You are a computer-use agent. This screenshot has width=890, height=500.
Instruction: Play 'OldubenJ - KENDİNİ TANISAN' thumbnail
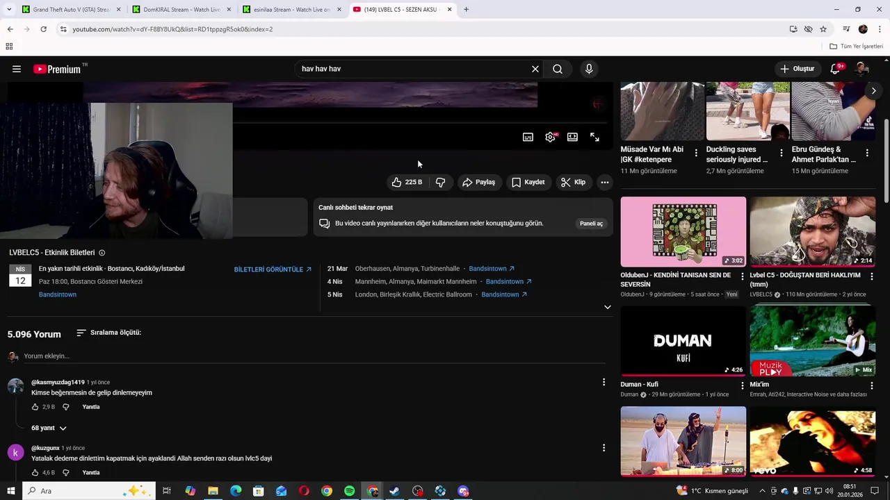[683, 231]
